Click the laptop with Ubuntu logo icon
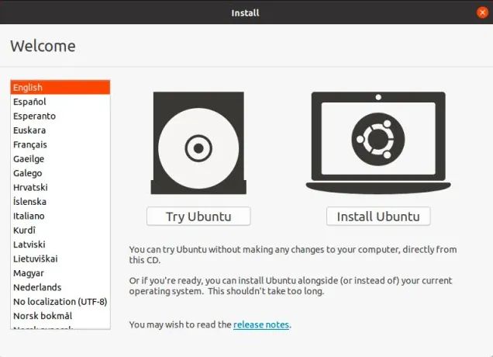This screenshot has width=493, height=357. [x=378, y=143]
